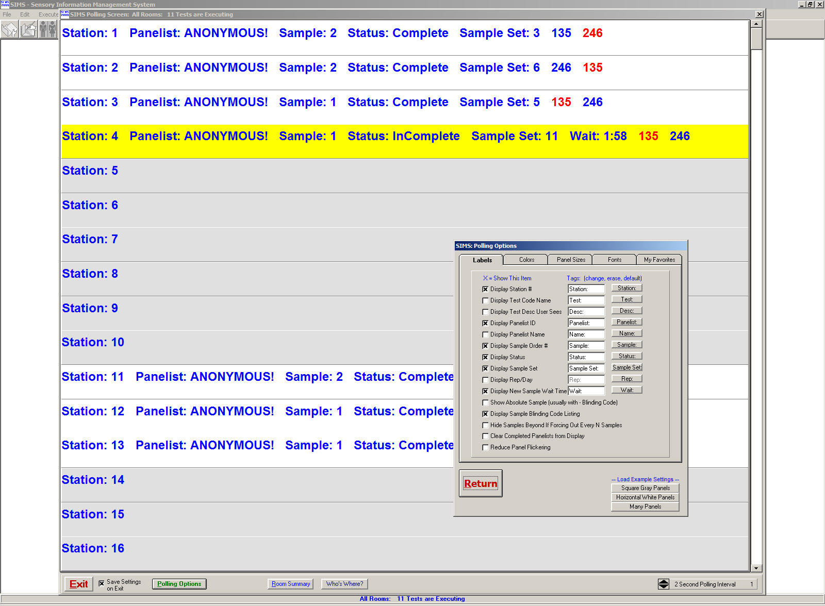This screenshot has width=825, height=606.
Task: Click the polling interval up/down spinner
Action: pos(664,584)
